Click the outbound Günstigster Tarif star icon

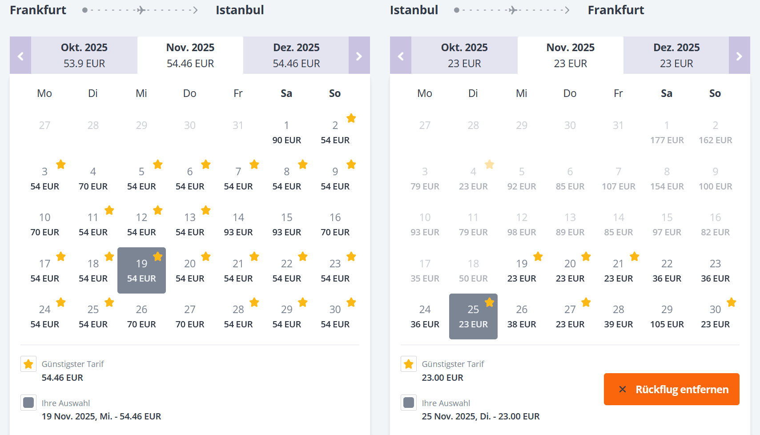pos(28,364)
